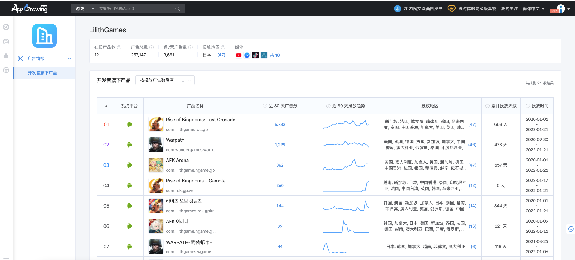The width and height of the screenshot is (575, 260).
Task: Click 1,299 ads count for Warpath
Action: coord(280,145)
